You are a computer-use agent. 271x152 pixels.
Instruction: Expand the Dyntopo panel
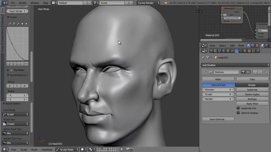[x=8, y=70]
